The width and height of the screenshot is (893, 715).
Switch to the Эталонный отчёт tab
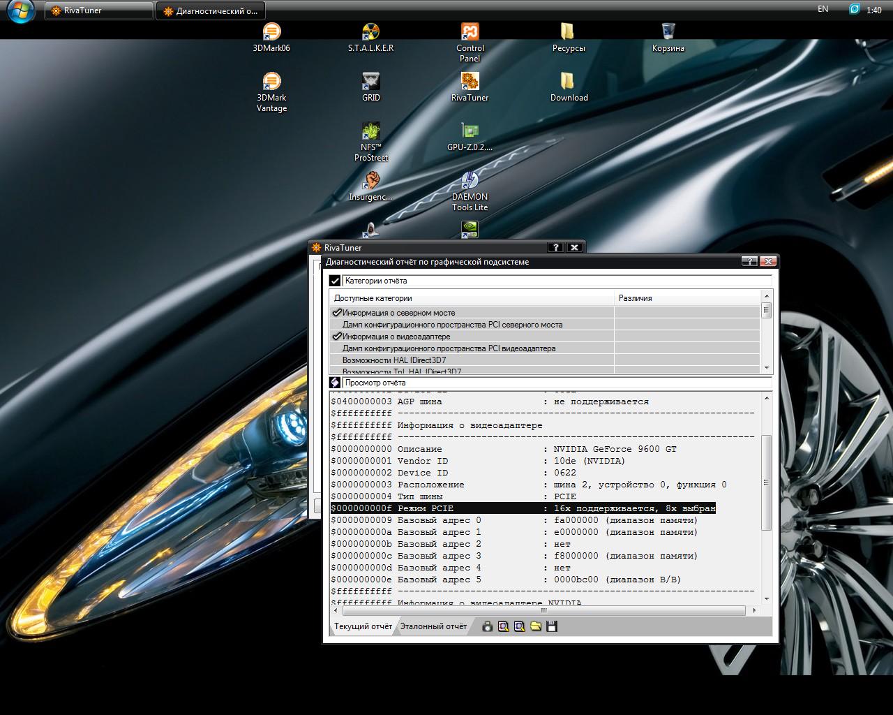point(433,626)
